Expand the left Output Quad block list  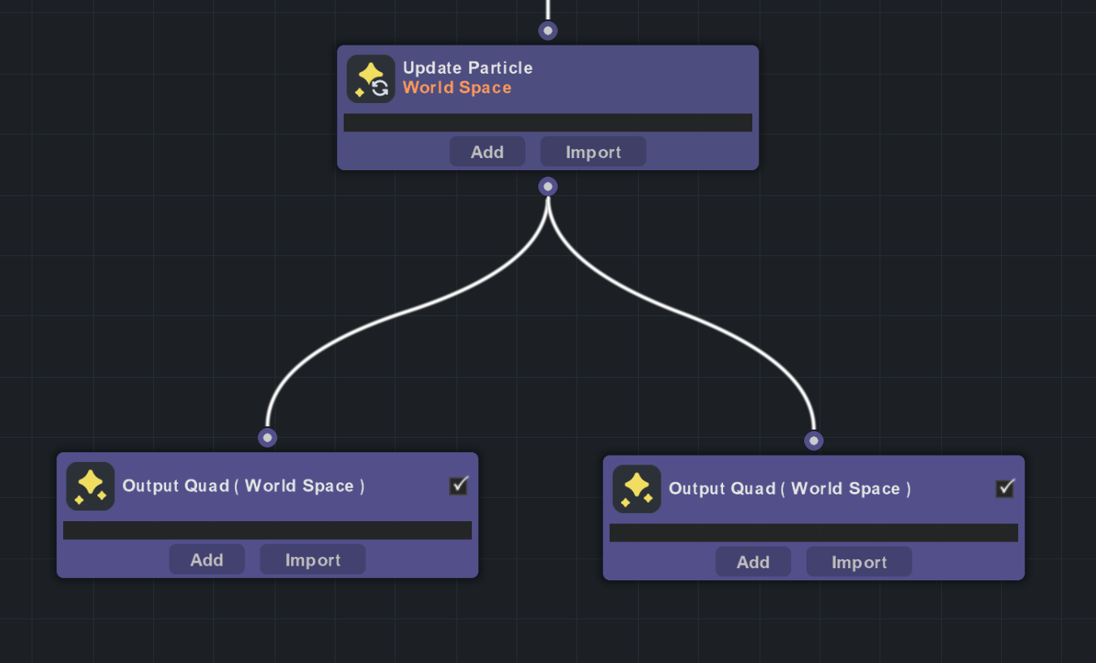pyautogui.click(x=267, y=530)
